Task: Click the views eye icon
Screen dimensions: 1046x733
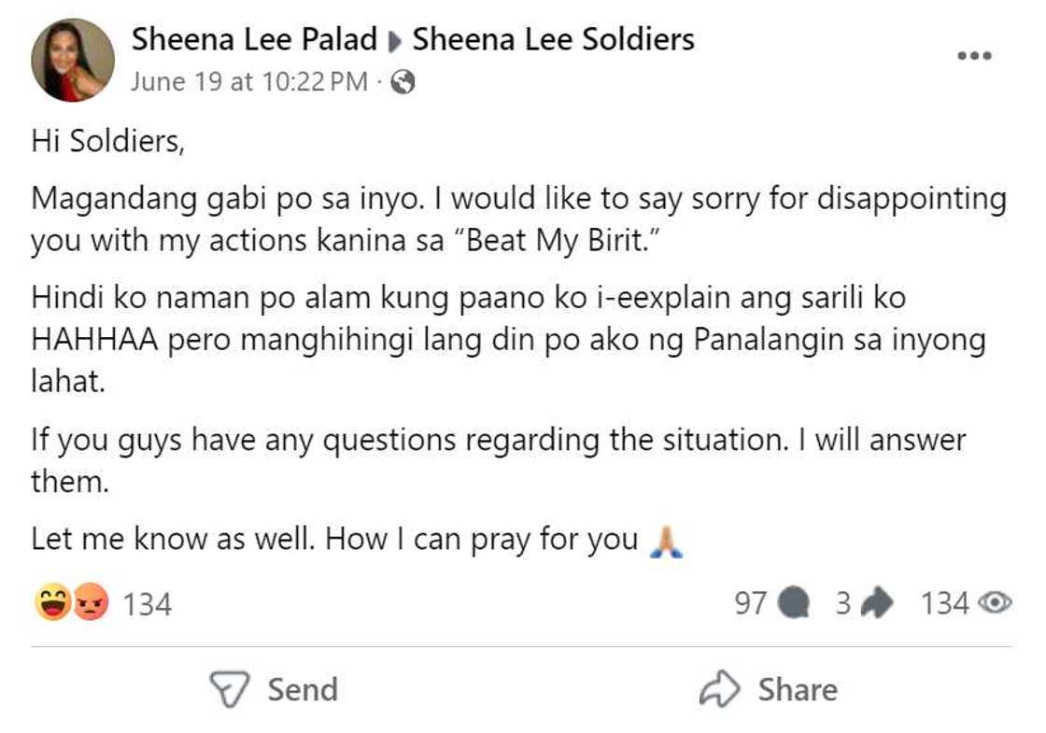Action: pyautogui.click(x=995, y=603)
